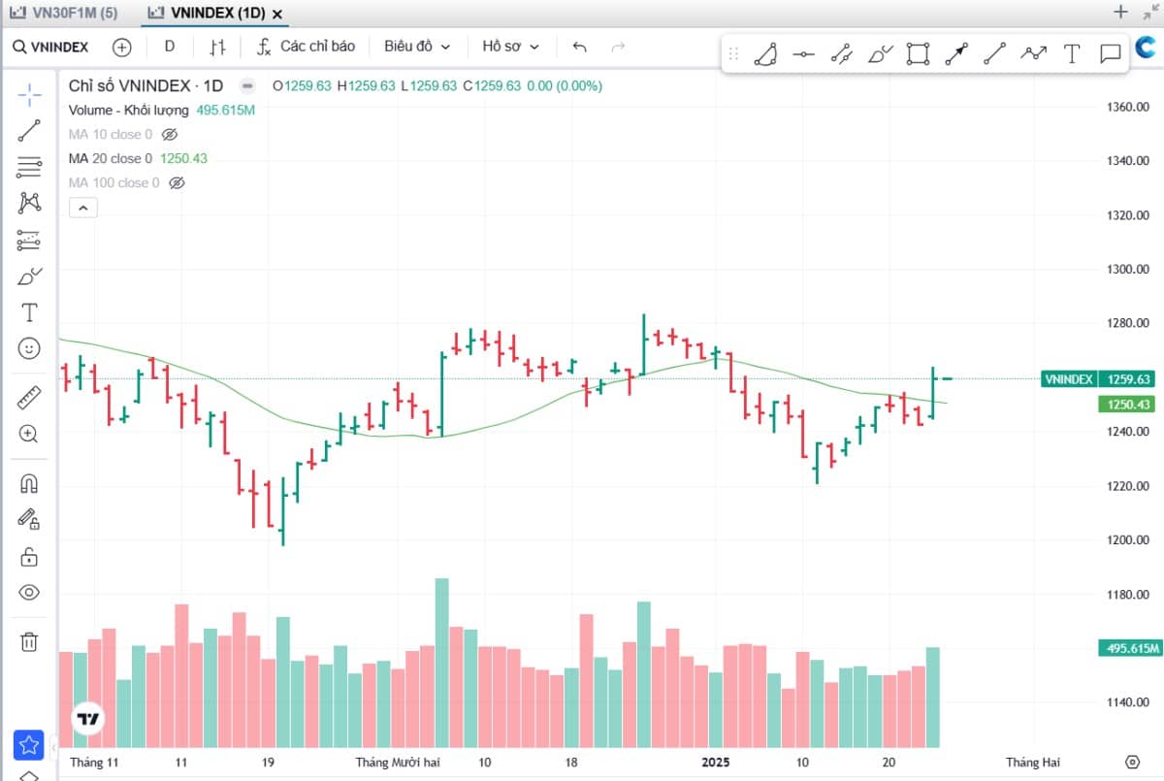The height and width of the screenshot is (781, 1164).
Task: Open the emoji icons tool
Action: click(x=29, y=348)
